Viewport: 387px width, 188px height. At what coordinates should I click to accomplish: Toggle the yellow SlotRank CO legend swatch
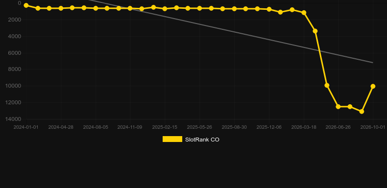click(x=172, y=139)
